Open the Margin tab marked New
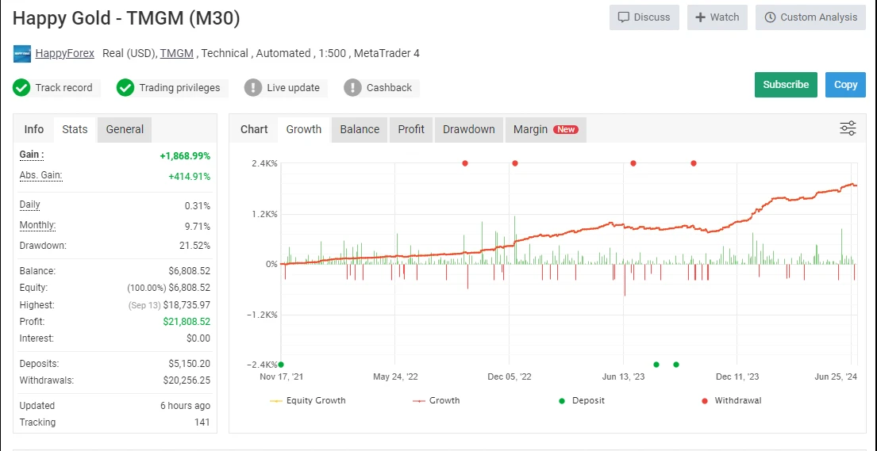877x451 pixels. (x=544, y=129)
